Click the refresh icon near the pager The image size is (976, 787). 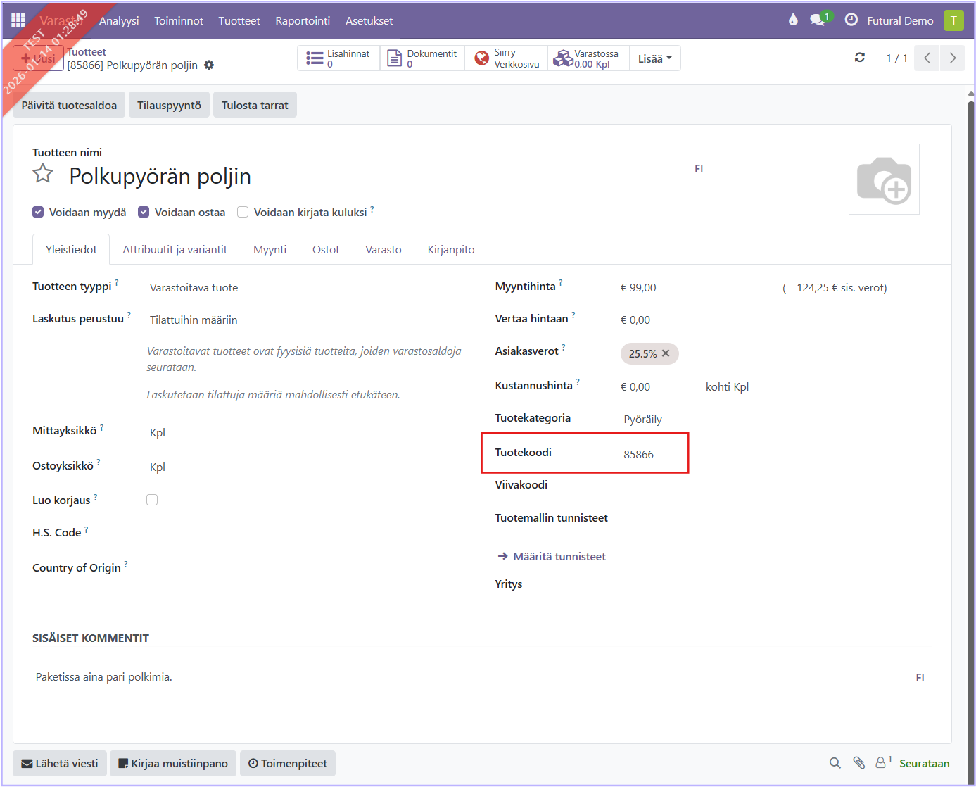tap(859, 58)
